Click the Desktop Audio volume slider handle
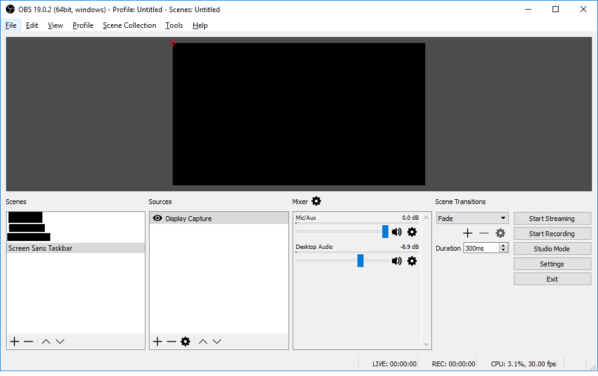The image size is (598, 376). tap(360, 261)
